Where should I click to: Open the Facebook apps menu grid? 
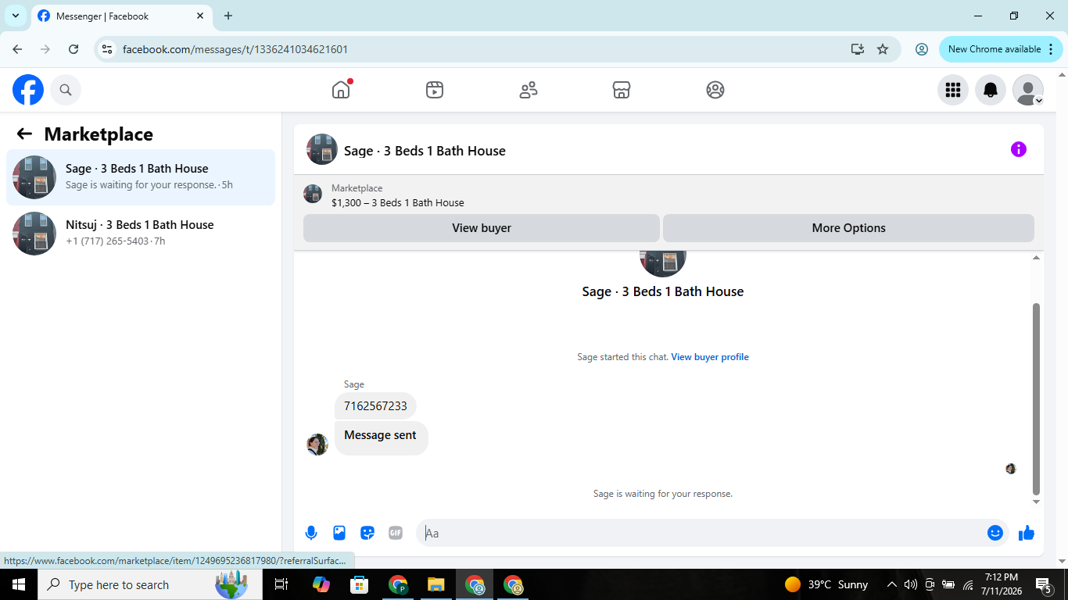coord(953,90)
